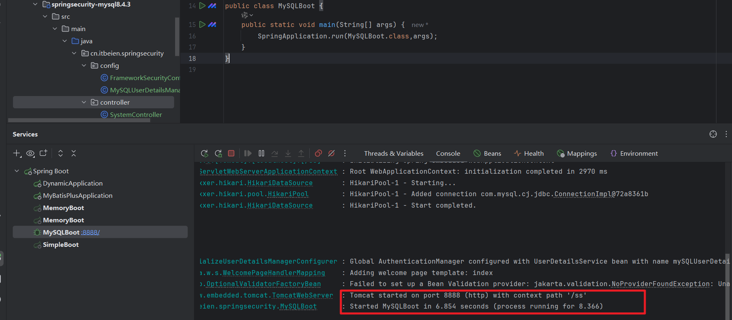
Task: Click the Mappings tab globe icon
Action: [561, 154]
